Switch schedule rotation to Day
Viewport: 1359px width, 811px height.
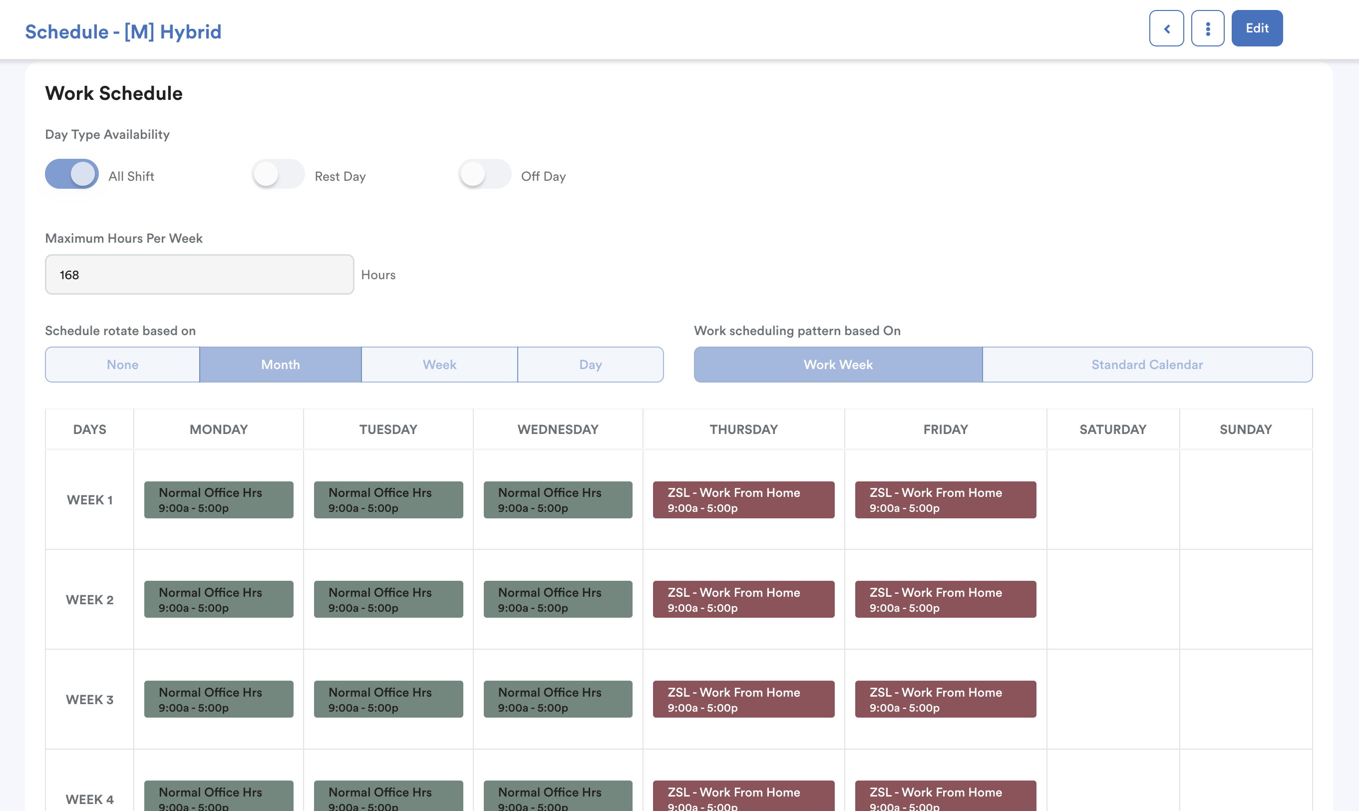[x=591, y=365]
